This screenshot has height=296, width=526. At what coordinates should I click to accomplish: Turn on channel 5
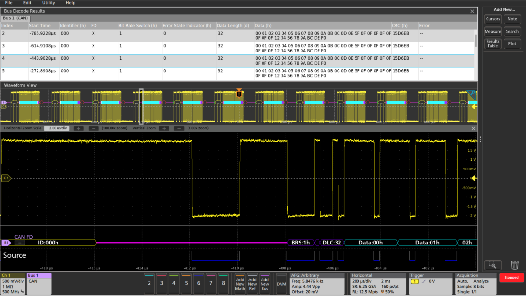point(186,283)
